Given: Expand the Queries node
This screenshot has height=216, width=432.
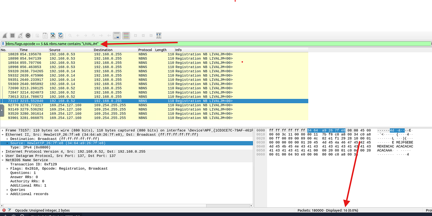Looking at the screenshot, I should tap(7, 190).
